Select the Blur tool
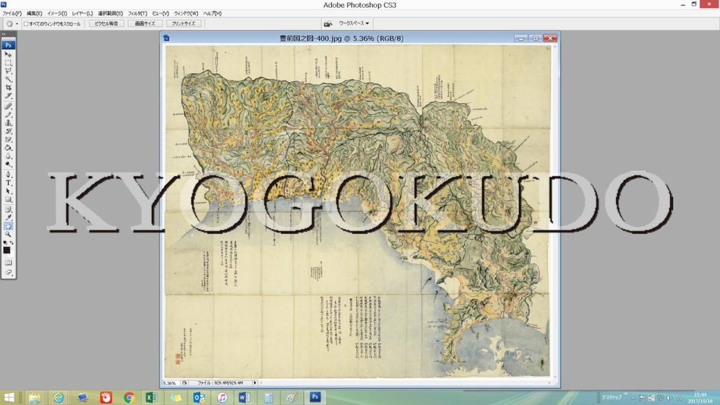 click(x=8, y=156)
